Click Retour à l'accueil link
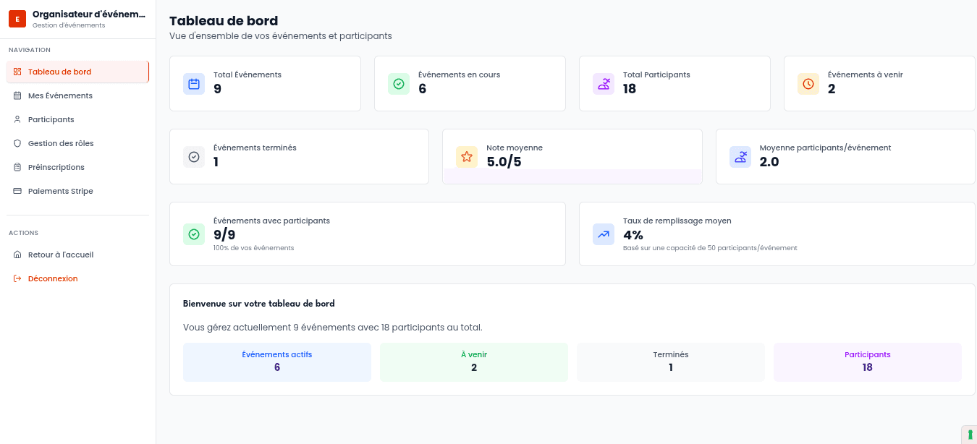 pos(61,255)
